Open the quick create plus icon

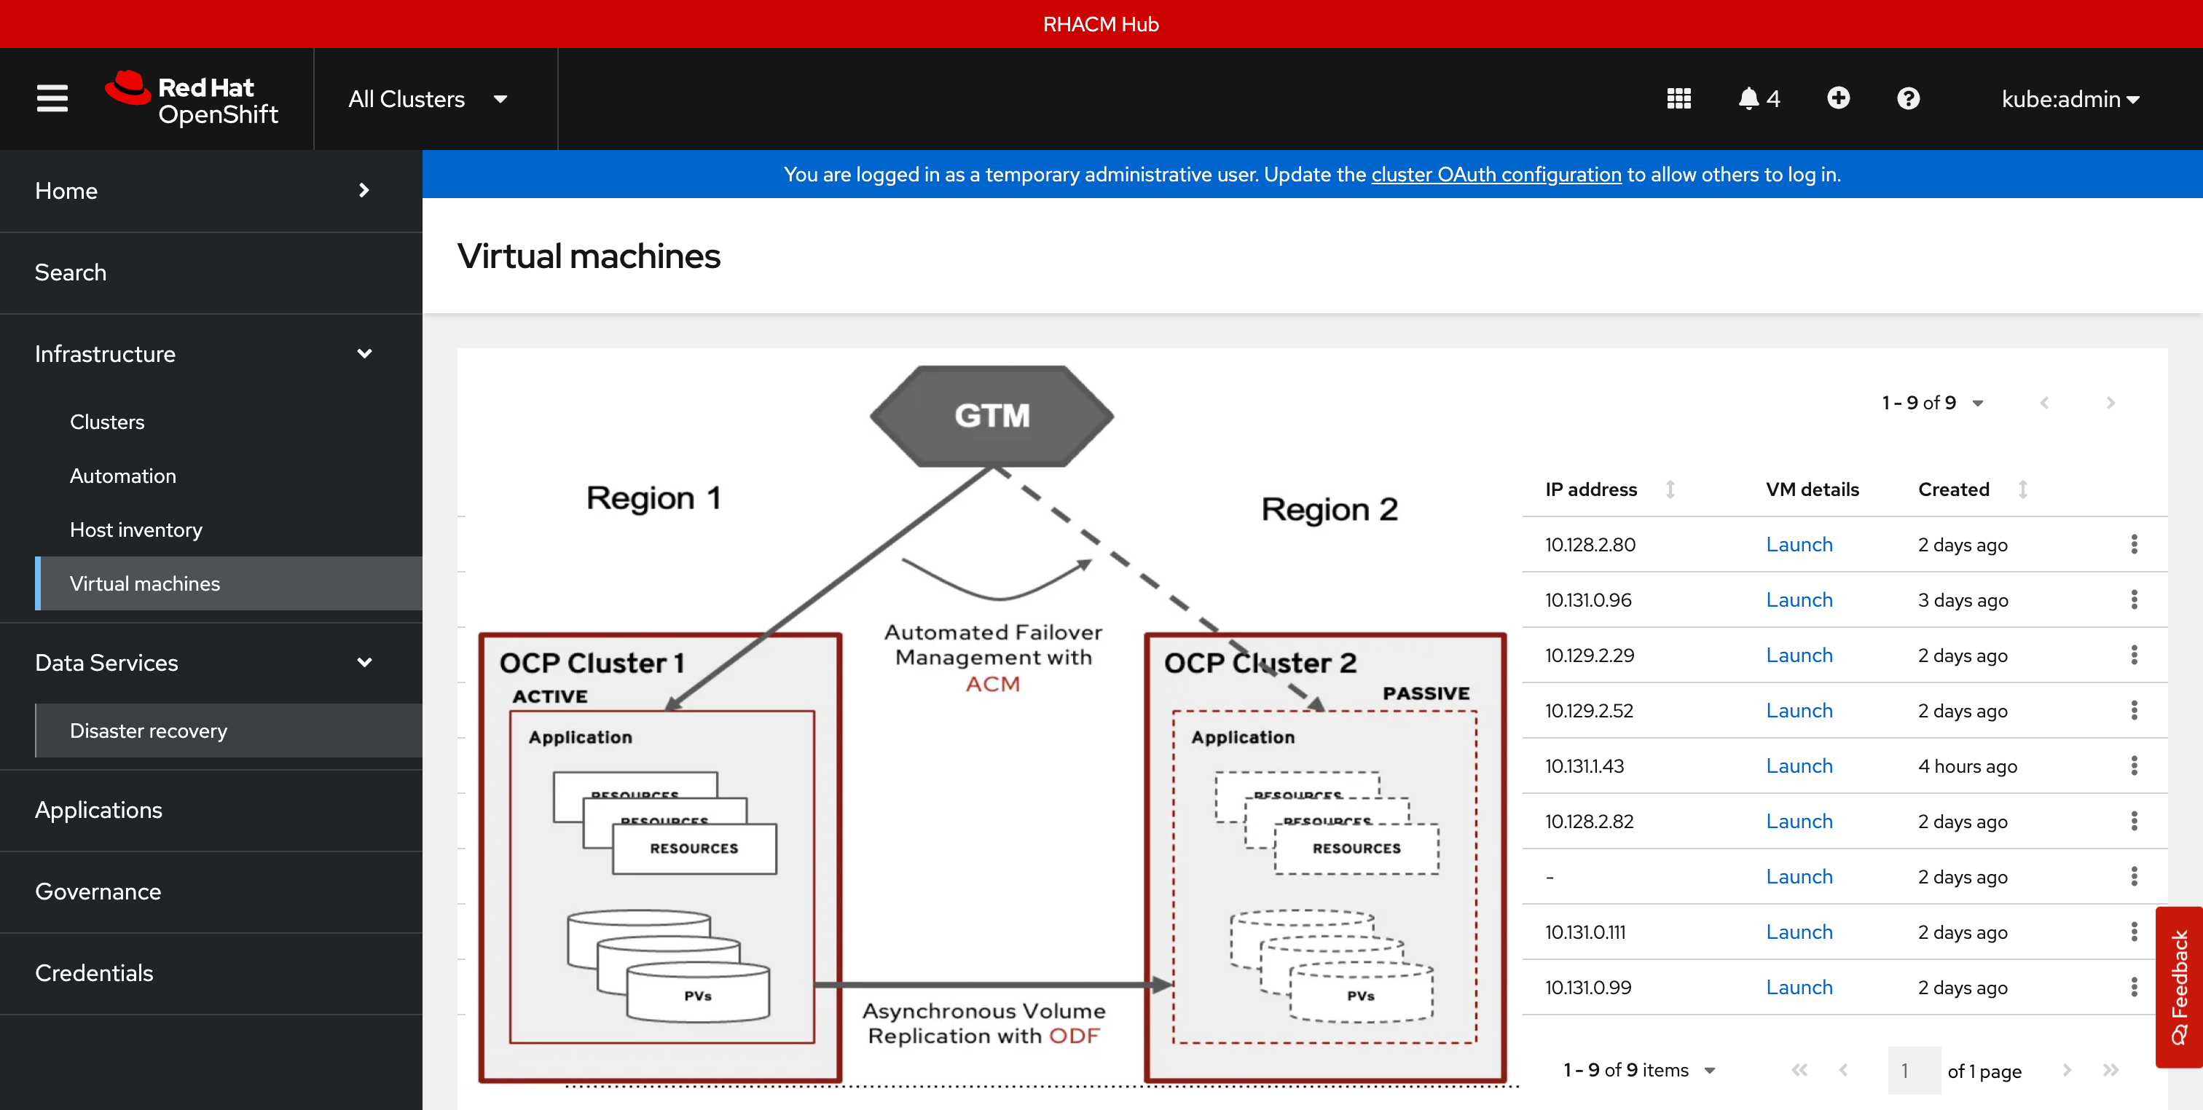1839,98
